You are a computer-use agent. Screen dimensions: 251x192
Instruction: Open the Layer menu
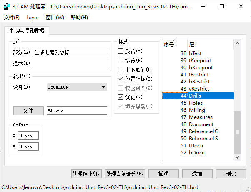click(x=33, y=18)
